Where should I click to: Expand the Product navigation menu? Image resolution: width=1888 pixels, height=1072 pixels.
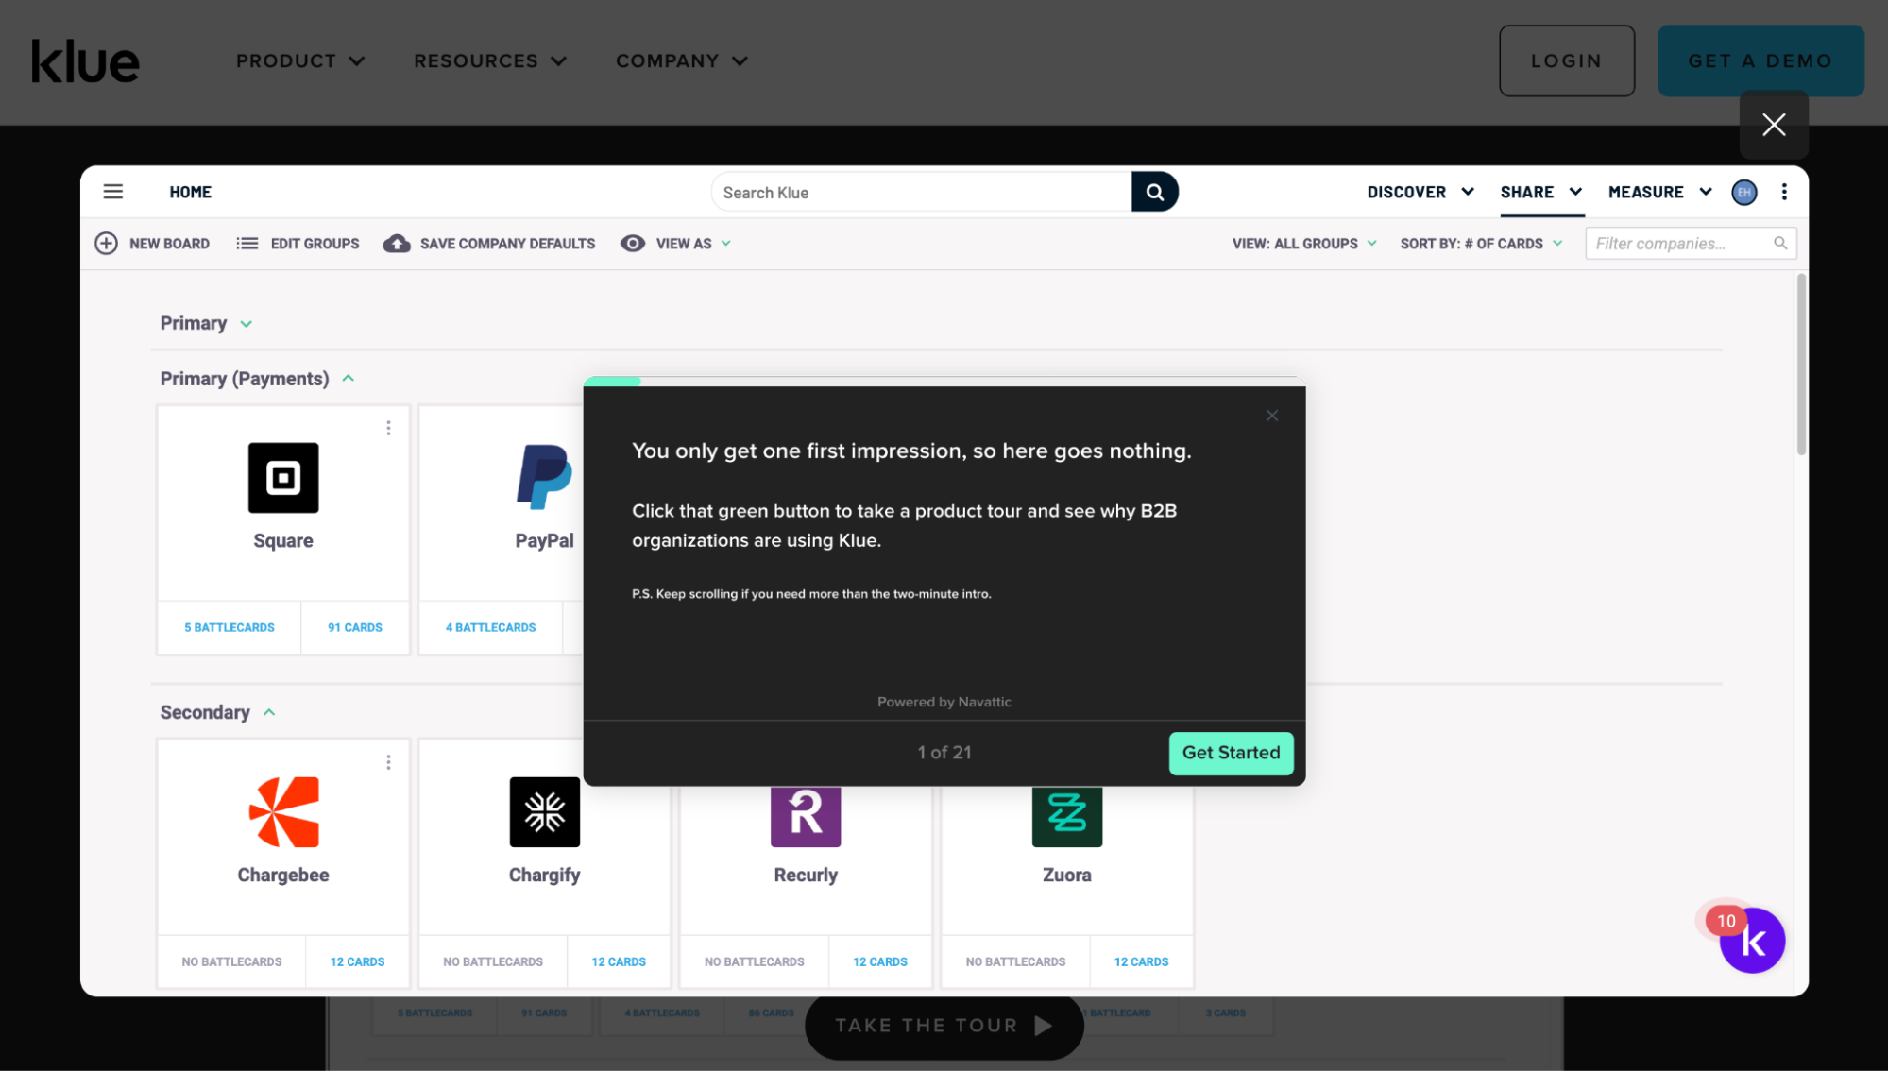[x=300, y=60]
